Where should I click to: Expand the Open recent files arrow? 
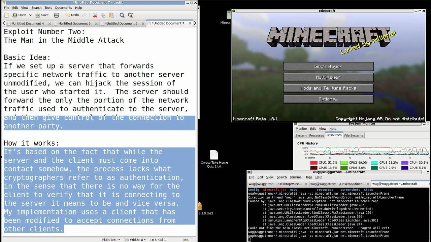(x=30, y=15)
